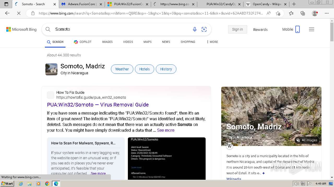Click the taskbar clock 4:49 AM
This screenshot has height=187, width=334.
pos(321,184)
